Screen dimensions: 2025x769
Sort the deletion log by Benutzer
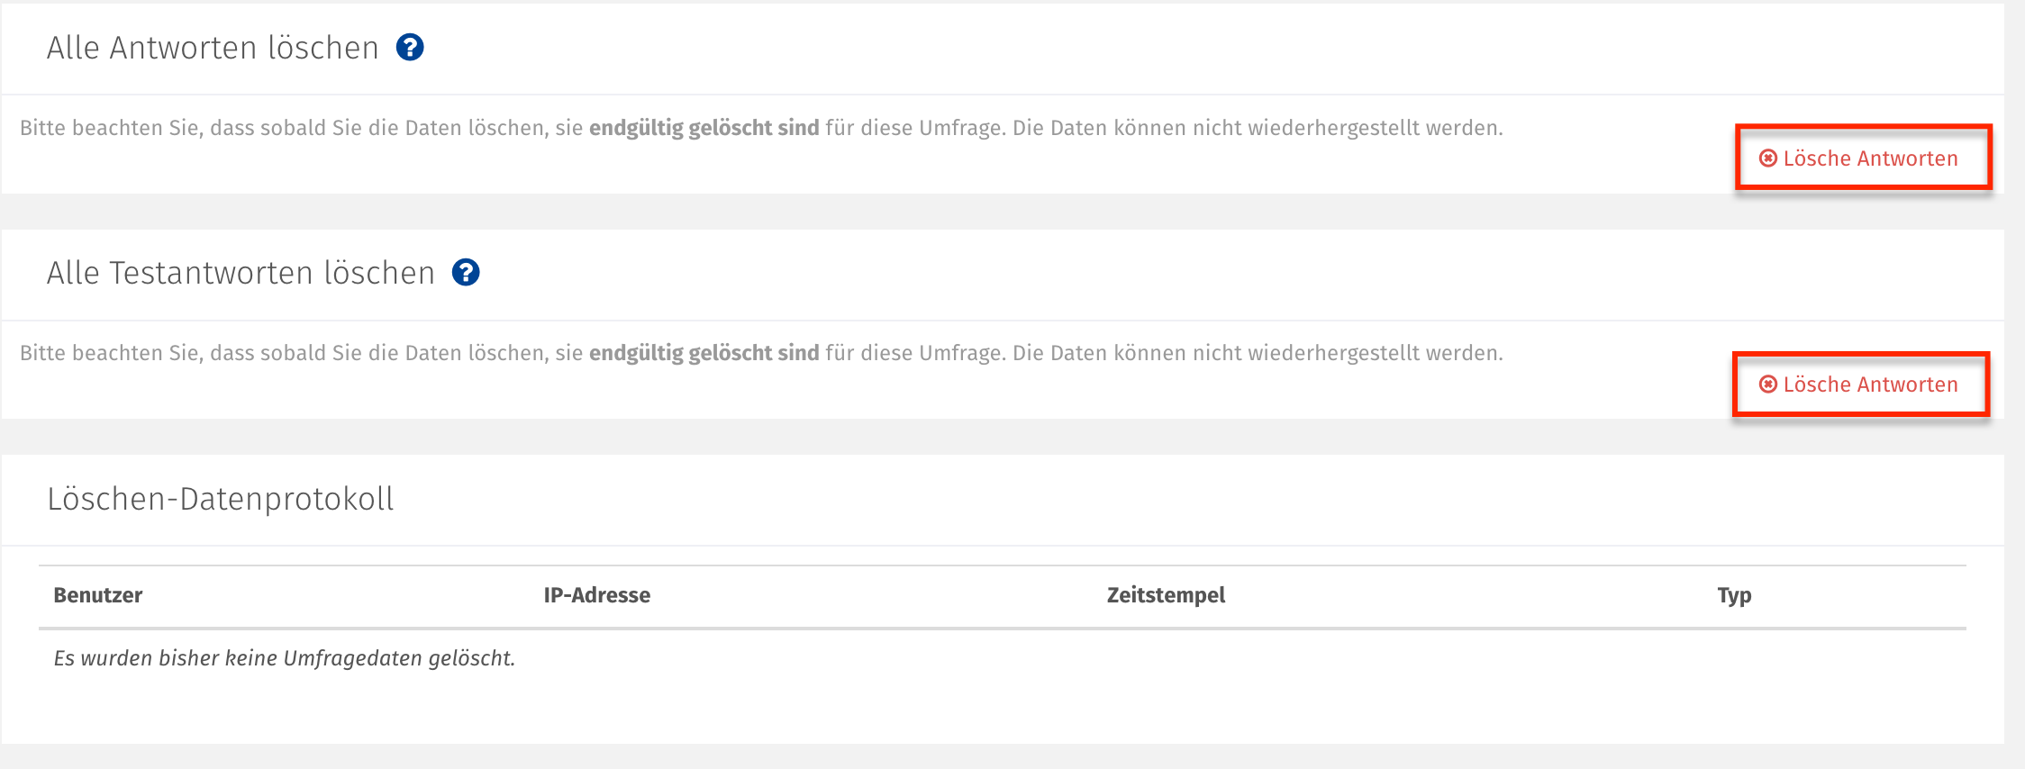coord(97,594)
